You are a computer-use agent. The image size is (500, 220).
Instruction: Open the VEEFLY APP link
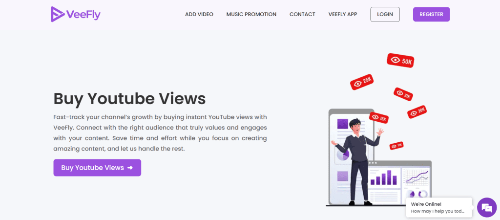(343, 14)
